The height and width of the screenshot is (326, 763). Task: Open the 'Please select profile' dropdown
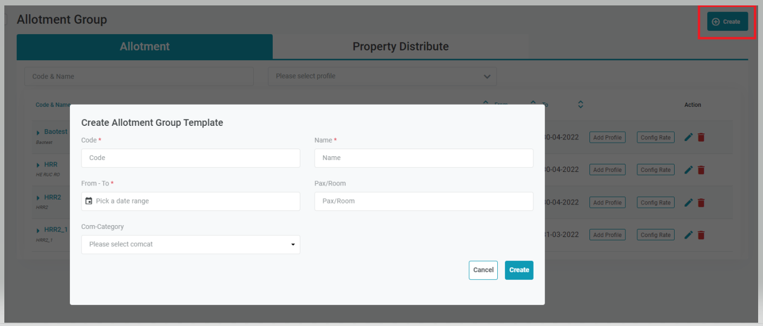(382, 76)
